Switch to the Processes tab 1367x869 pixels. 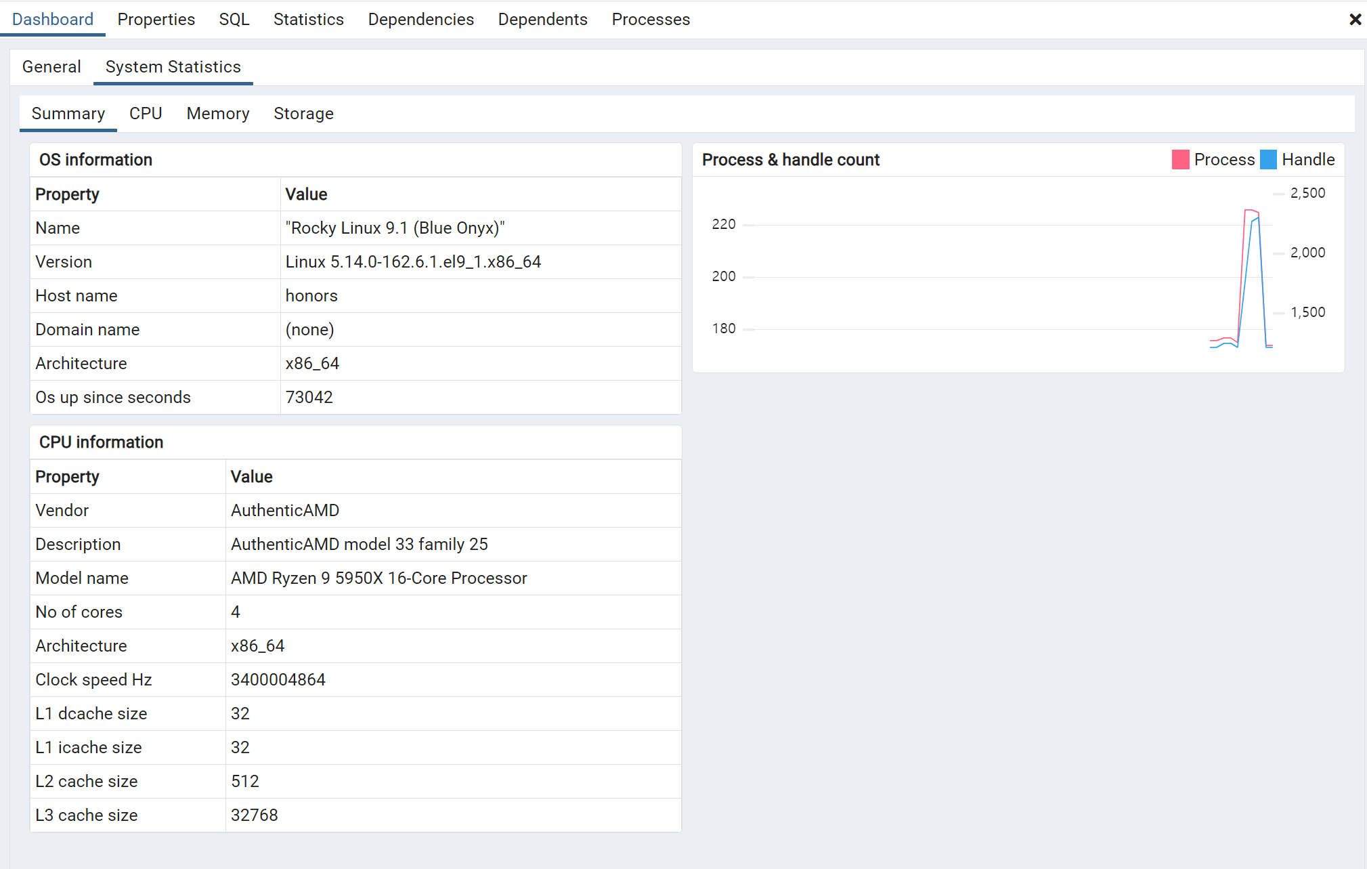pyautogui.click(x=651, y=20)
